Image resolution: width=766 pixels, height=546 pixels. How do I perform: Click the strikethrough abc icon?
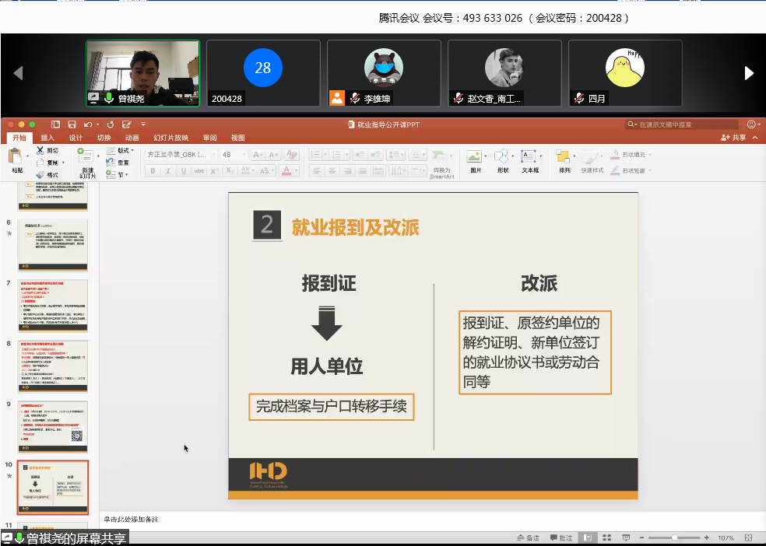[199, 171]
